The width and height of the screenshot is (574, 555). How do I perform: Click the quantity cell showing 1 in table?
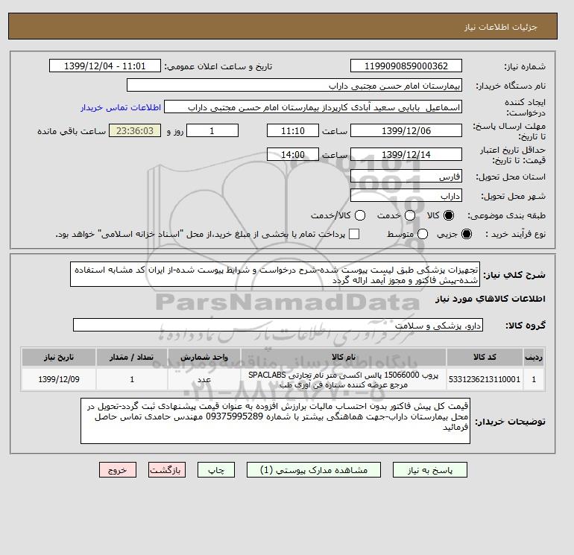pyautogui.click(x=132, y=379)
